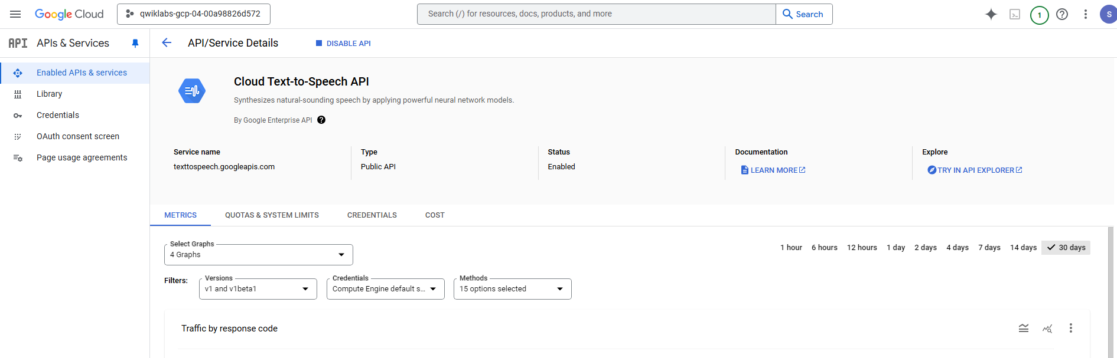Click the DISABLE API button

[343, 43]
